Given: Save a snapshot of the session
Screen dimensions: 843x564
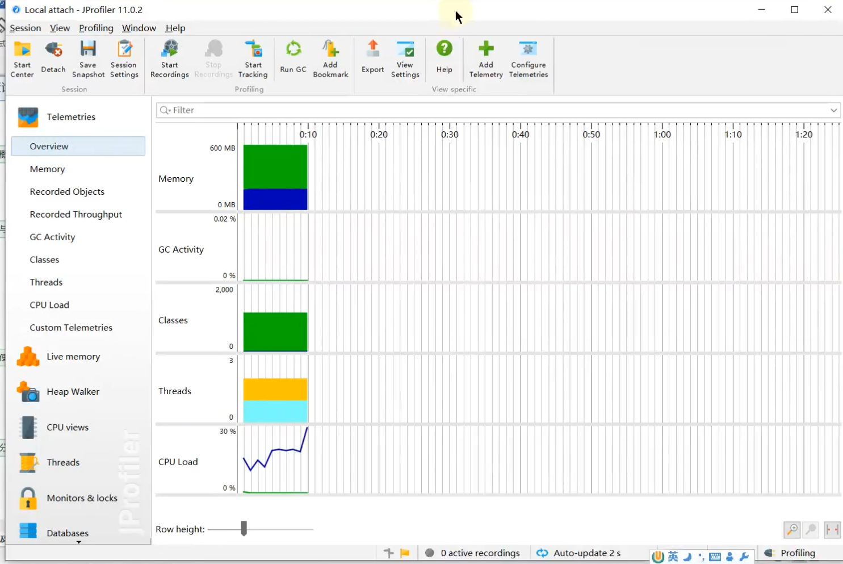Looking at the screenshot, I should [88, 59].
